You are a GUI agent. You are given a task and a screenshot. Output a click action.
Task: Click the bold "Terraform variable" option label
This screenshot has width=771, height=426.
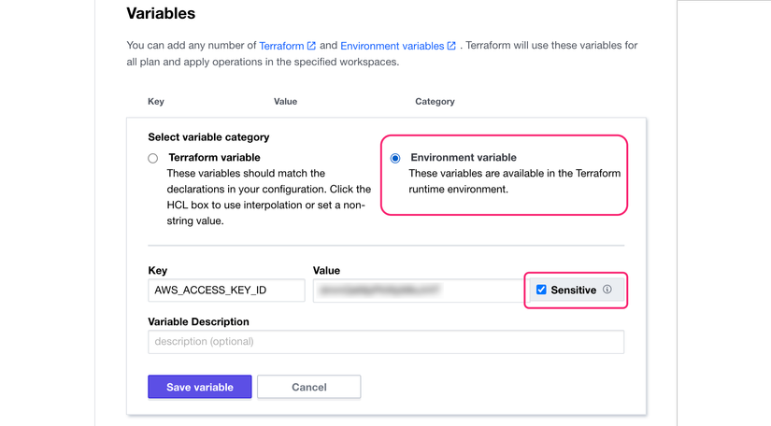pos(214,158)
